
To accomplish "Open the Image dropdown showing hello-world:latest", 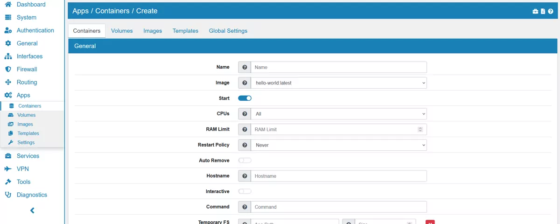I will (339, 83).
